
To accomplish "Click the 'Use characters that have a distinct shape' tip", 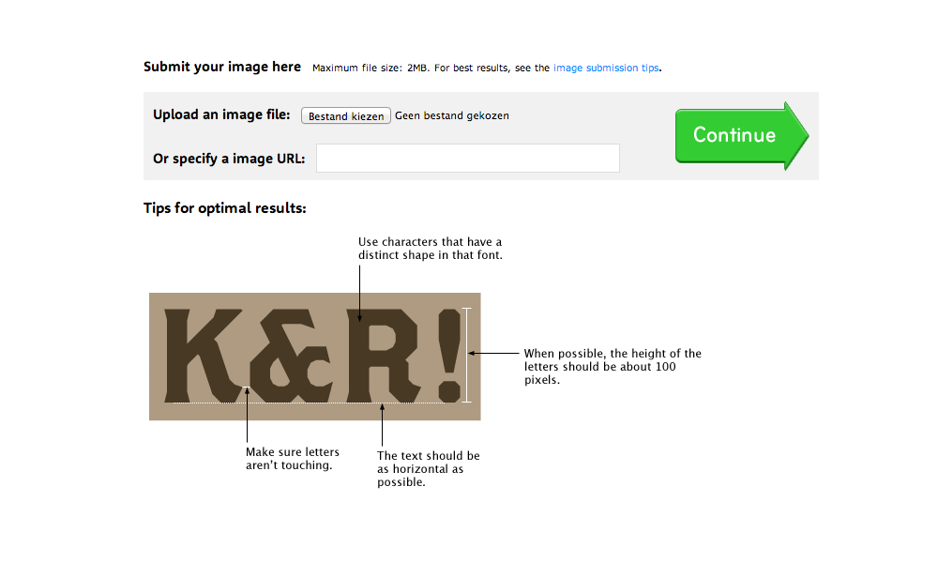I will coord(431,249).
